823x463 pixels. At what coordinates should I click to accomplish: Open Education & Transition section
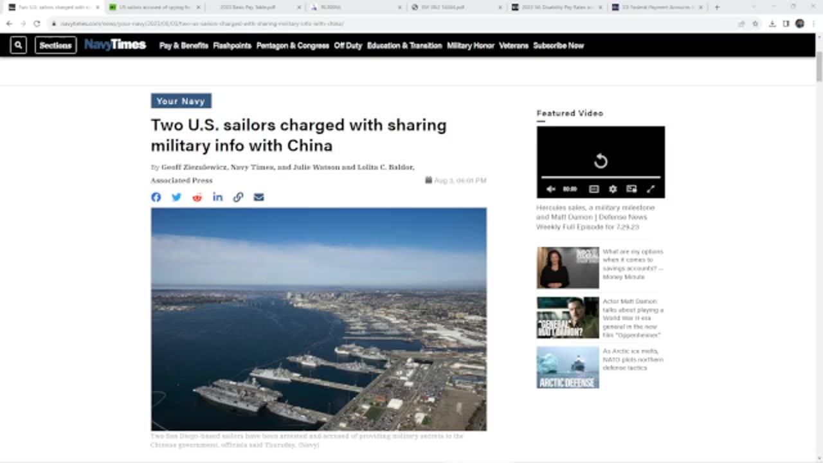click(x=404, y=46)
